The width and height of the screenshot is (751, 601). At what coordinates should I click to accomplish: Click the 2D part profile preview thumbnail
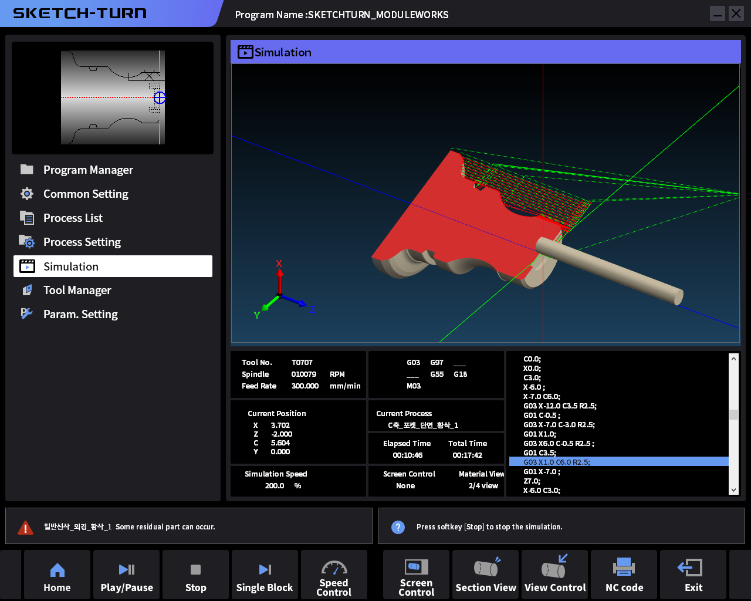tap(113, 97)
